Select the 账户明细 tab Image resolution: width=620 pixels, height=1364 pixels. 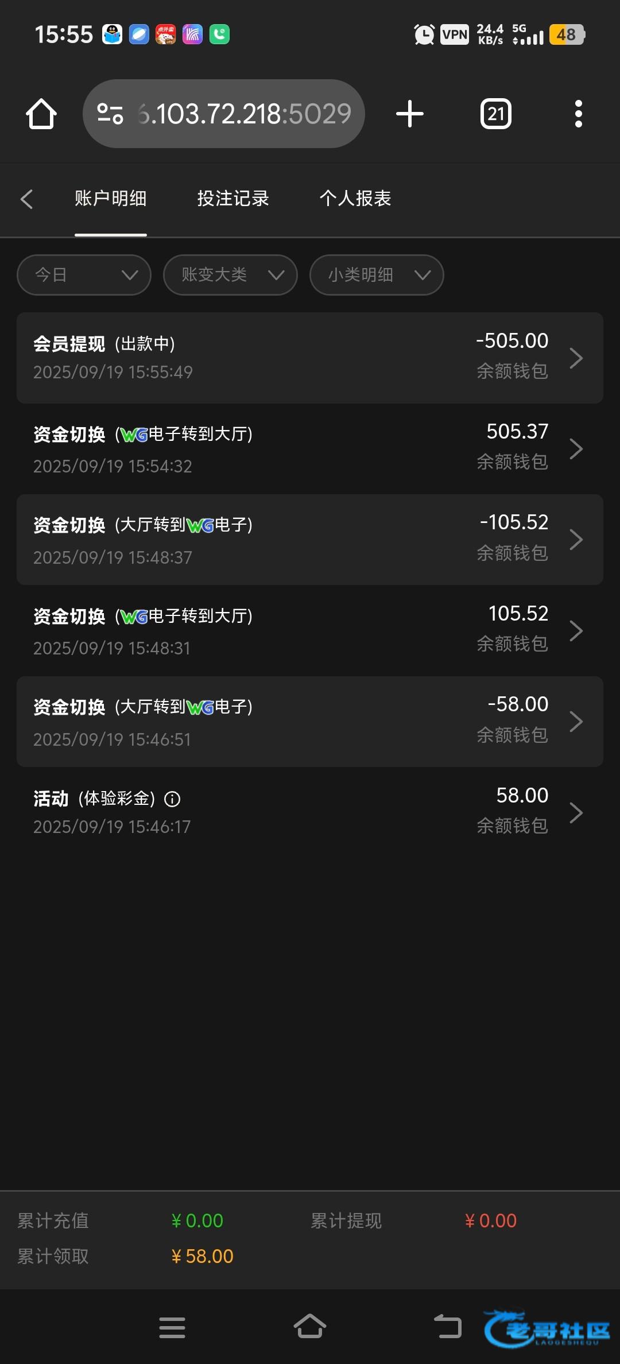pos(110,199)
